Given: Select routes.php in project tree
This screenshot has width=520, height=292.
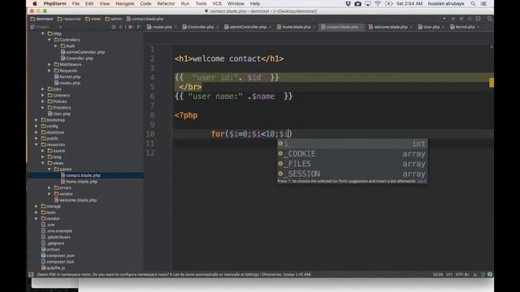Looking at the screenshot, I should pyautogui.click(x=67, y=83).
